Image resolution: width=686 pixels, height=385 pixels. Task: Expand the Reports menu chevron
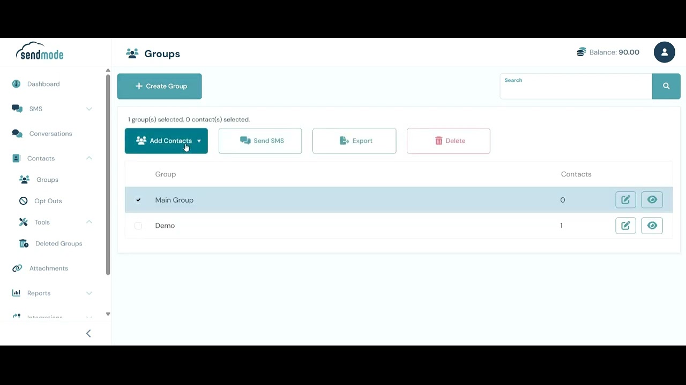click(x=89, y=293)
